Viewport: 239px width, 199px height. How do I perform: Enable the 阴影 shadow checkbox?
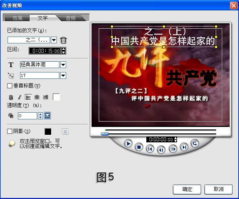click(10, 131)
